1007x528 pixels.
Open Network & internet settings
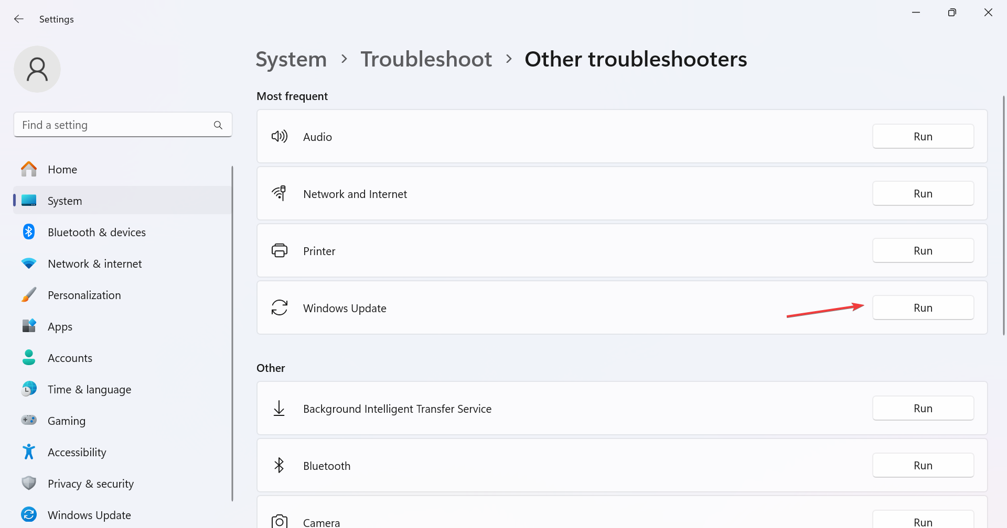click(x=94, y=264)
